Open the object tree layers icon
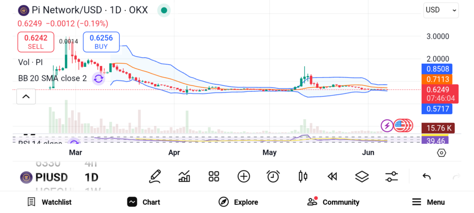The width and height of the screenshot is (474, 213). point(362,176)
